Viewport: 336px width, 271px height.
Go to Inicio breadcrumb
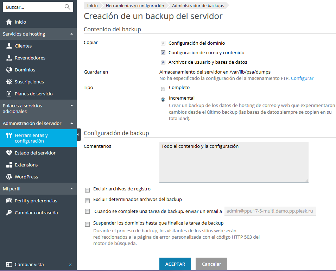(x=93, y=6)
